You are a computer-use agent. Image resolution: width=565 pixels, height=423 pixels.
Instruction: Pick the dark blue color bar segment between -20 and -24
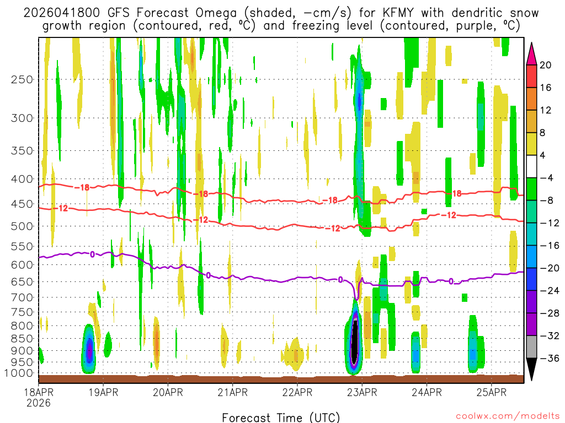(532, 279)
